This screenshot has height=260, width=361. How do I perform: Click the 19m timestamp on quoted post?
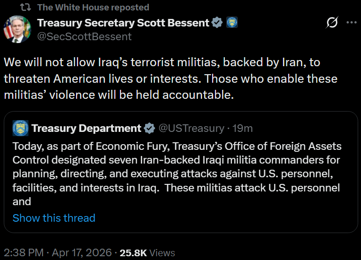pyautogui.click(x=243, y=128)
